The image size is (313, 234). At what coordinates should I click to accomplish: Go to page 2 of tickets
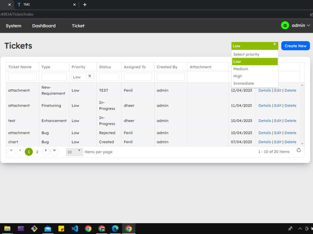pos(37,152)
